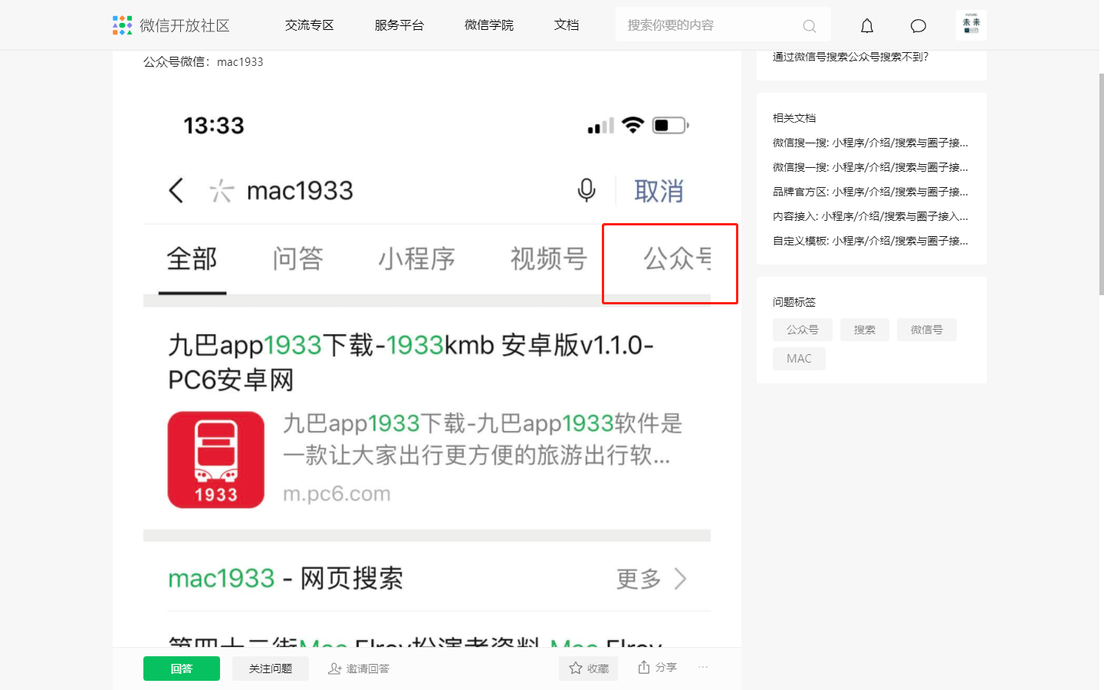
Task: Open the 品牌官方区 related document
Action: 870,192
